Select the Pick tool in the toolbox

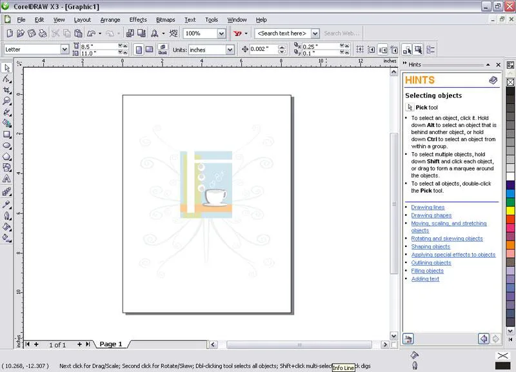[x=8, y=67]
